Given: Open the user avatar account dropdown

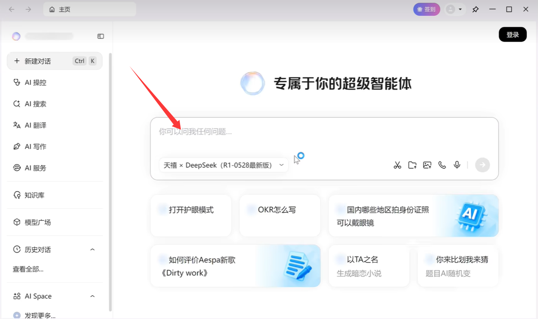Looking at the screenshot, I should click(x=455, y=9).
